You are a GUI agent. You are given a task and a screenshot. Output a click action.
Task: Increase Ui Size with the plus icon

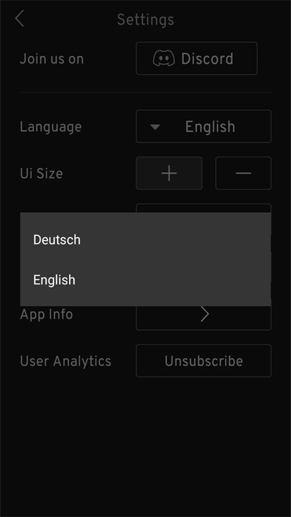169,173
